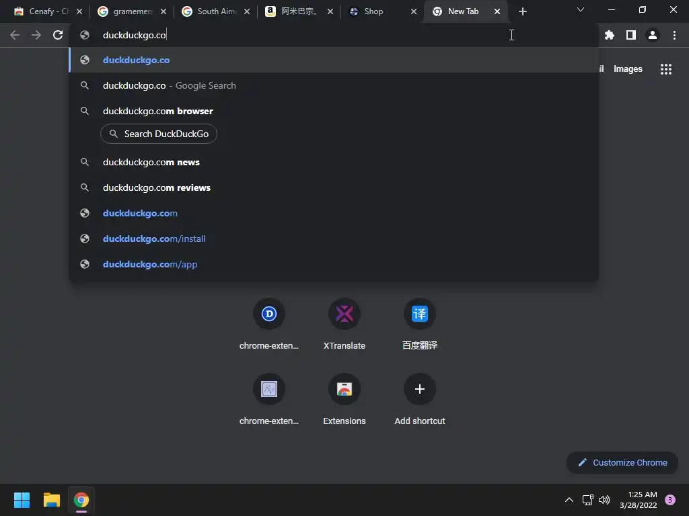The height and width of the screenshot is (516, 689).
Task: Select duckduckgo.com/install suggestion
Action: [x=334, y=239]
